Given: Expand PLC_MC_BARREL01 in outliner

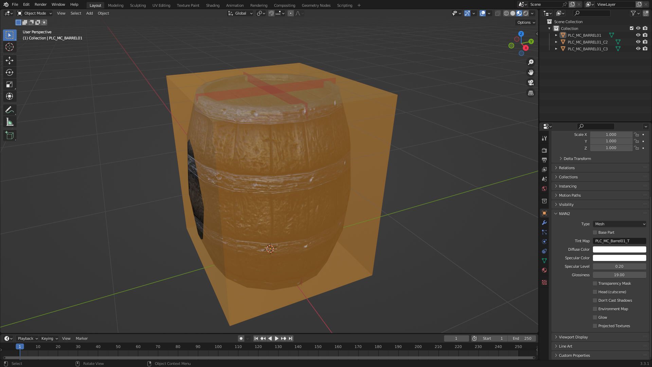Looking at the screenshot, I should point(556,35).
